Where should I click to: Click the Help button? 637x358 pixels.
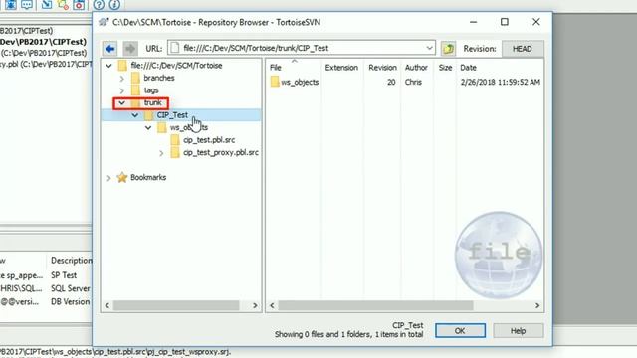click(518, 331)
